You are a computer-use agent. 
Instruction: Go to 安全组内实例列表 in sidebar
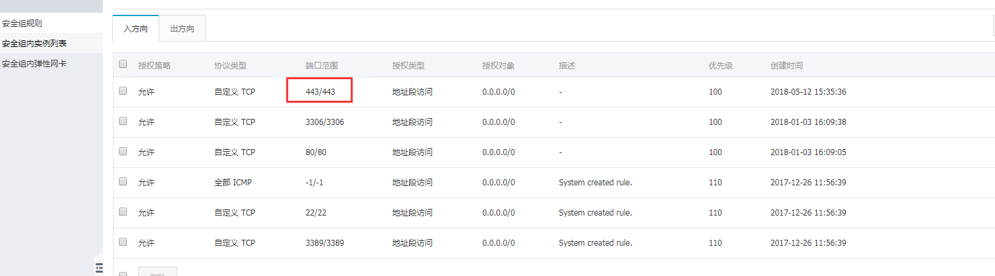pyautogui.click(x=34, y=44)
